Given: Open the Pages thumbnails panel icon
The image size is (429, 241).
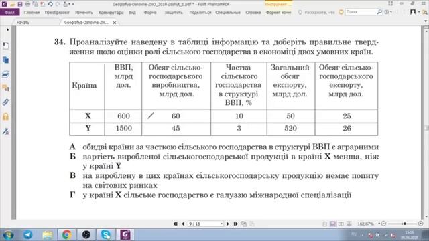Looking at the screenshot, I should (5, 60).
